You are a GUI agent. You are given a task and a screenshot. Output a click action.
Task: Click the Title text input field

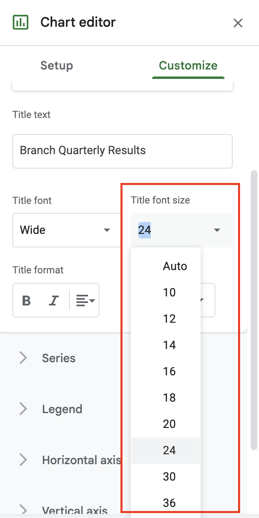point(122,150)
